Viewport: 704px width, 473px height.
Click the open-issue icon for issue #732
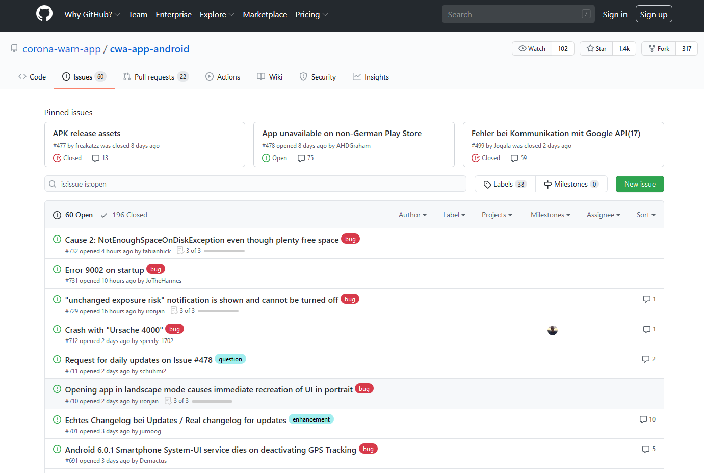pos(57,239)
